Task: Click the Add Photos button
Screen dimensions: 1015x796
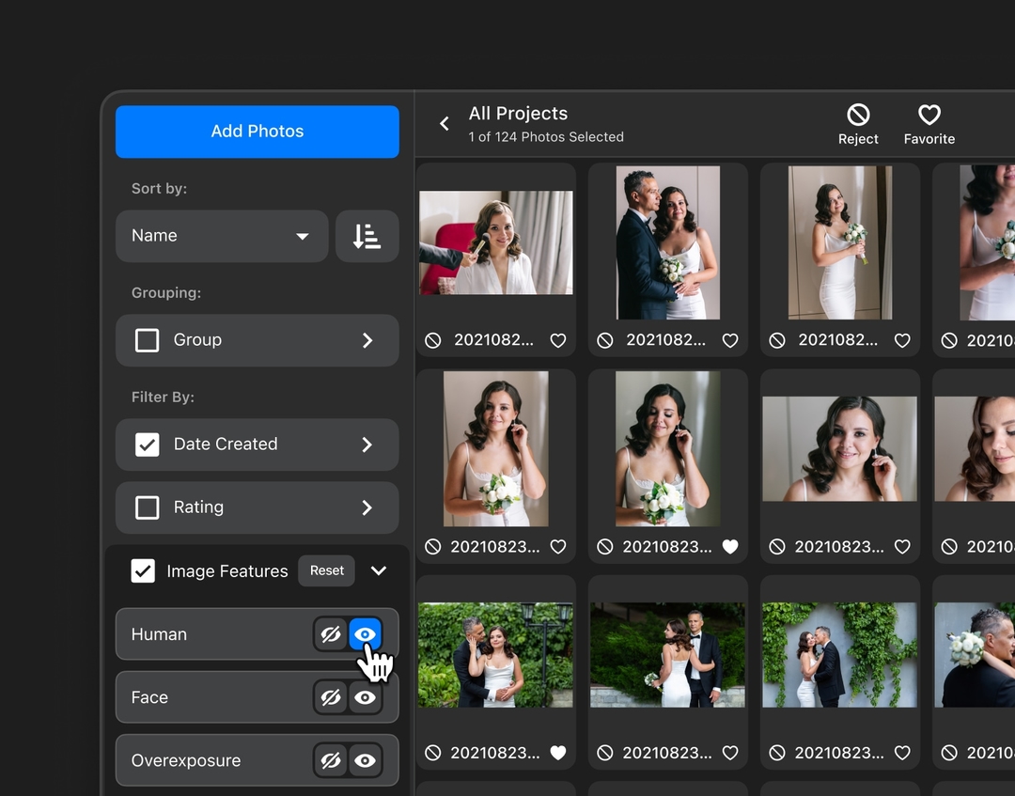Action: (257, 132)
